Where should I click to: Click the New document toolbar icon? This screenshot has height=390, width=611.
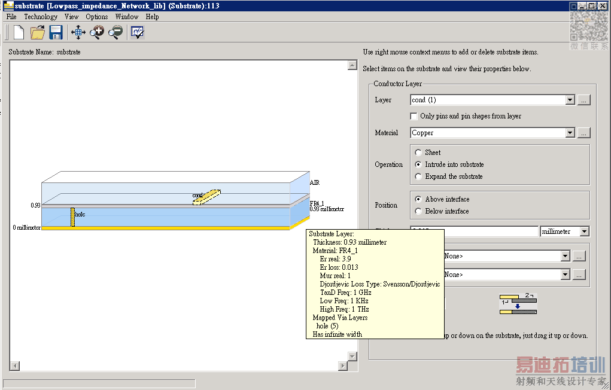(19, 32)
